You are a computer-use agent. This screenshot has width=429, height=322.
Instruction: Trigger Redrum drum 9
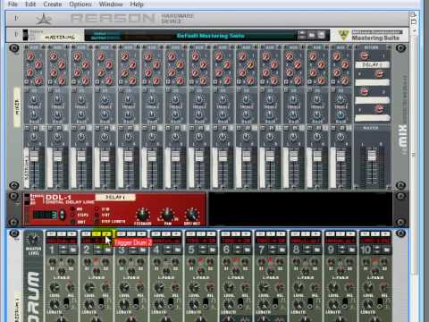(350, 233)
